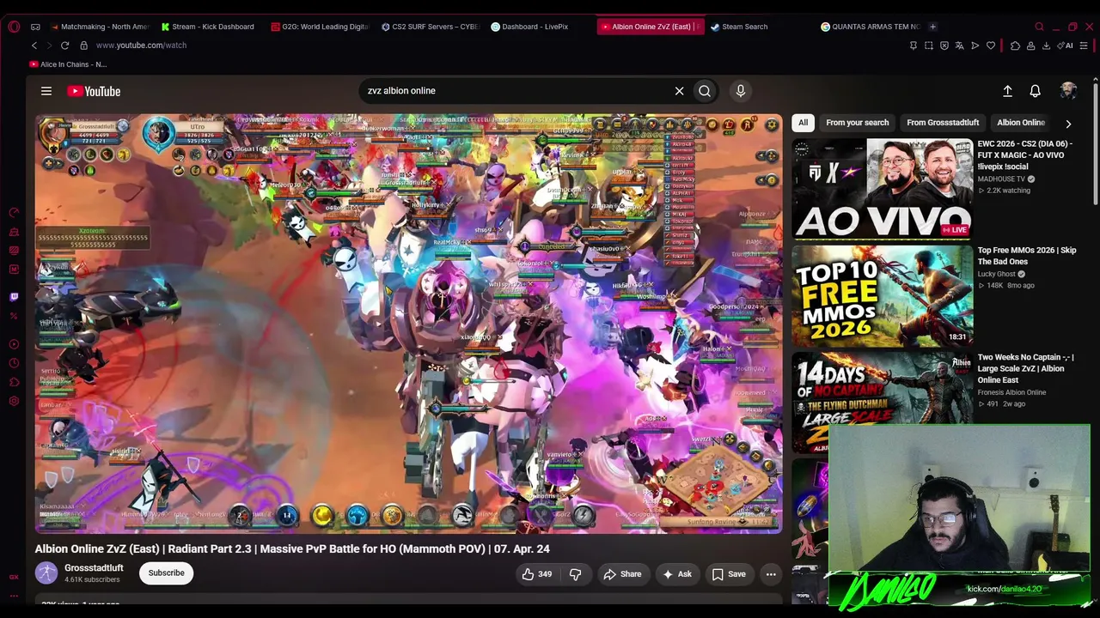Open the browser extensions toolbar icon
The height and width of the screenshot is (618, 1100).
[x=1015, y=45]
